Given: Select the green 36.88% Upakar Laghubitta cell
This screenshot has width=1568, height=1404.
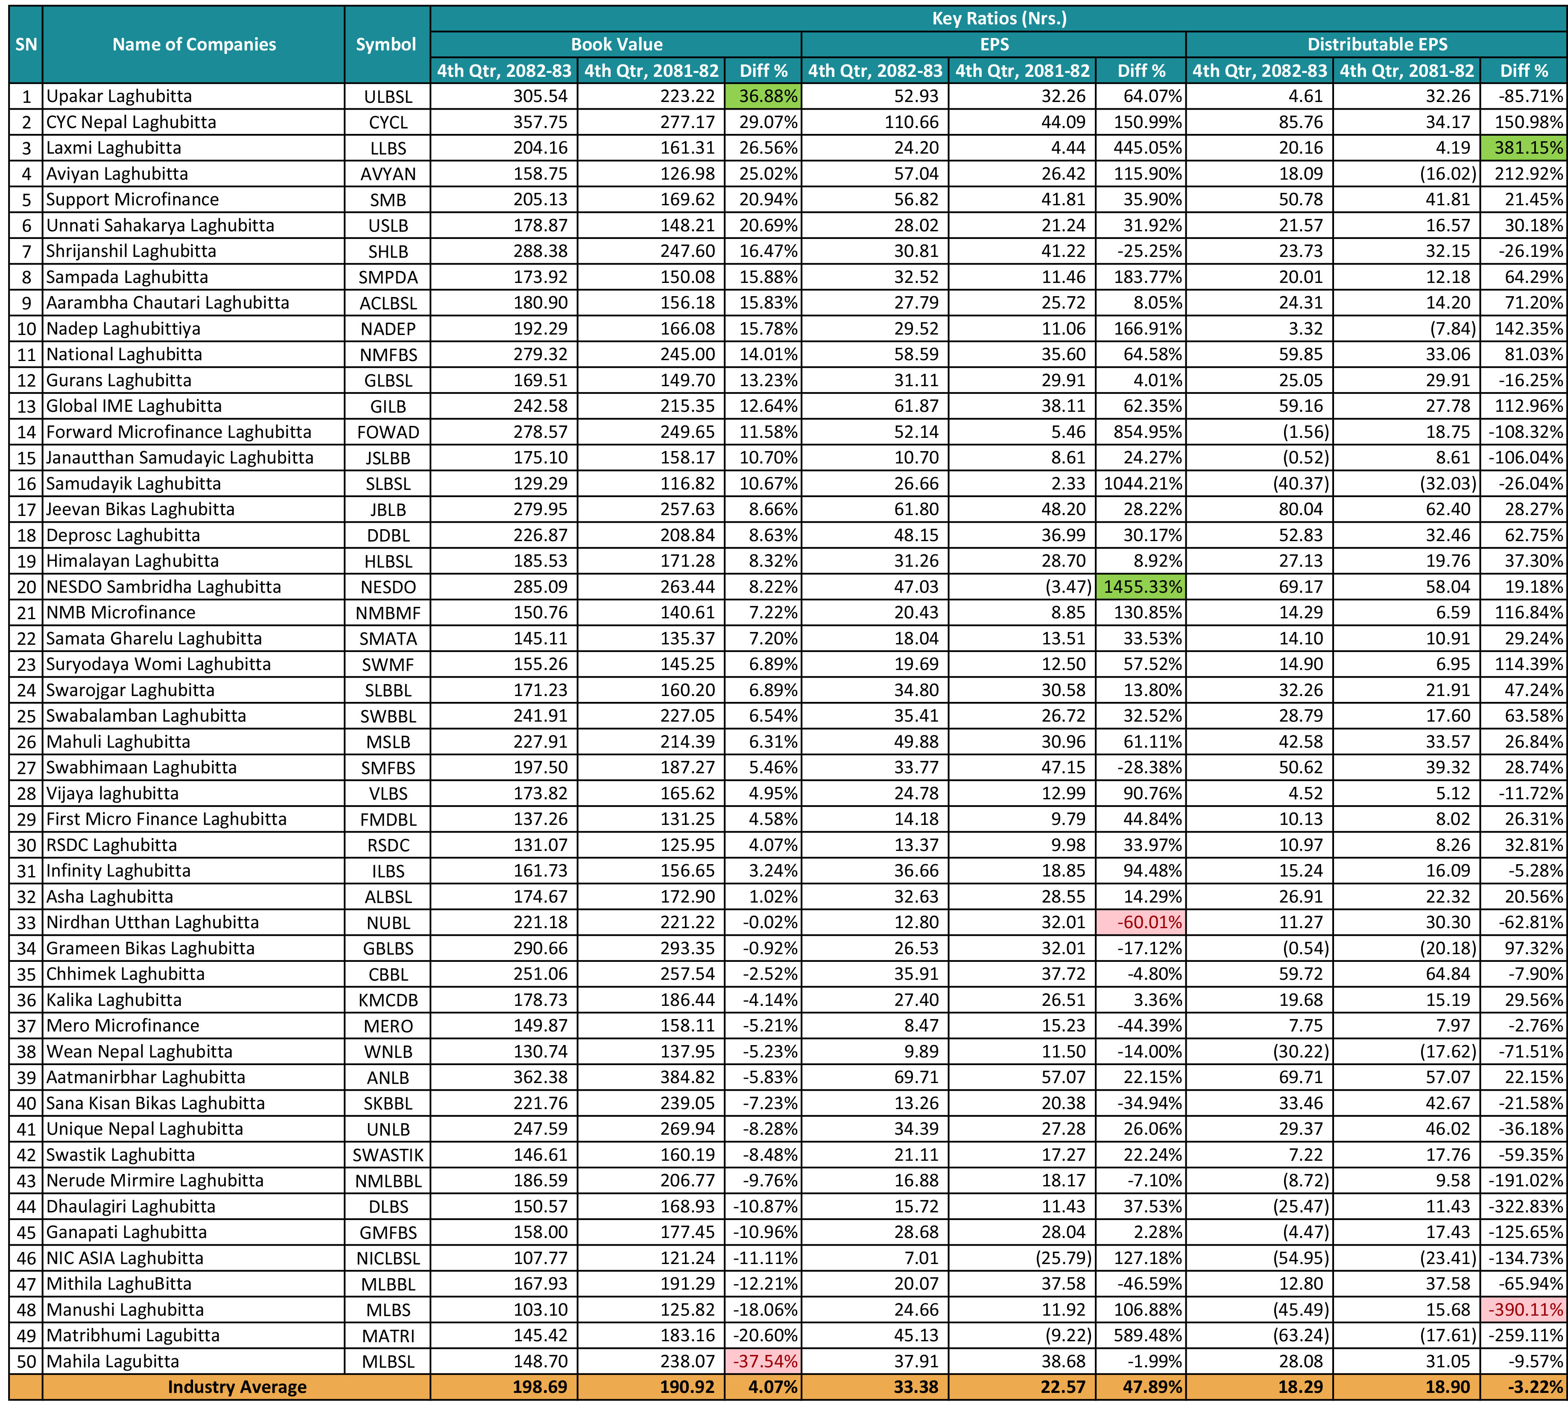Looking at the screenshot, I should (x=763, y=96).
